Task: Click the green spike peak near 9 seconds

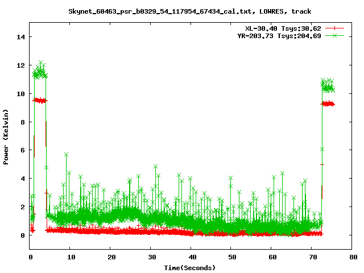Action: coord(66,155)
